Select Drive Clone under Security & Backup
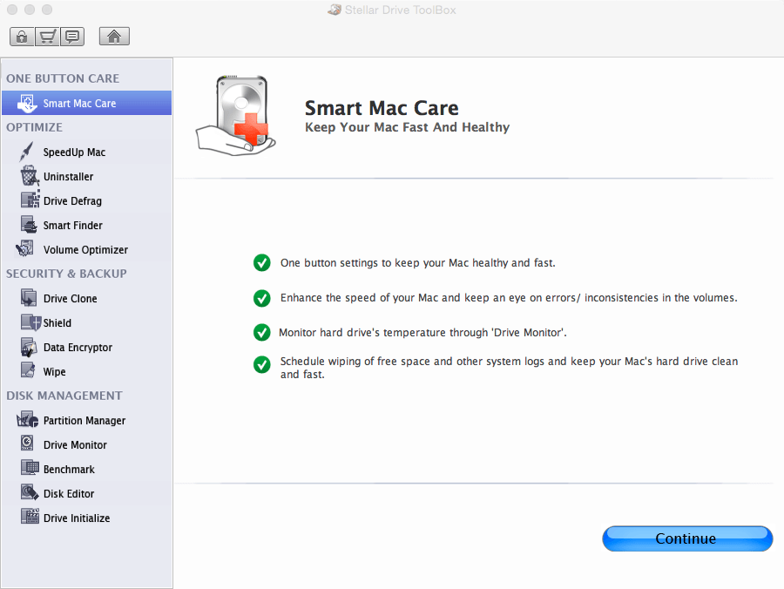784x589 pixels. (x=70, y=299)
